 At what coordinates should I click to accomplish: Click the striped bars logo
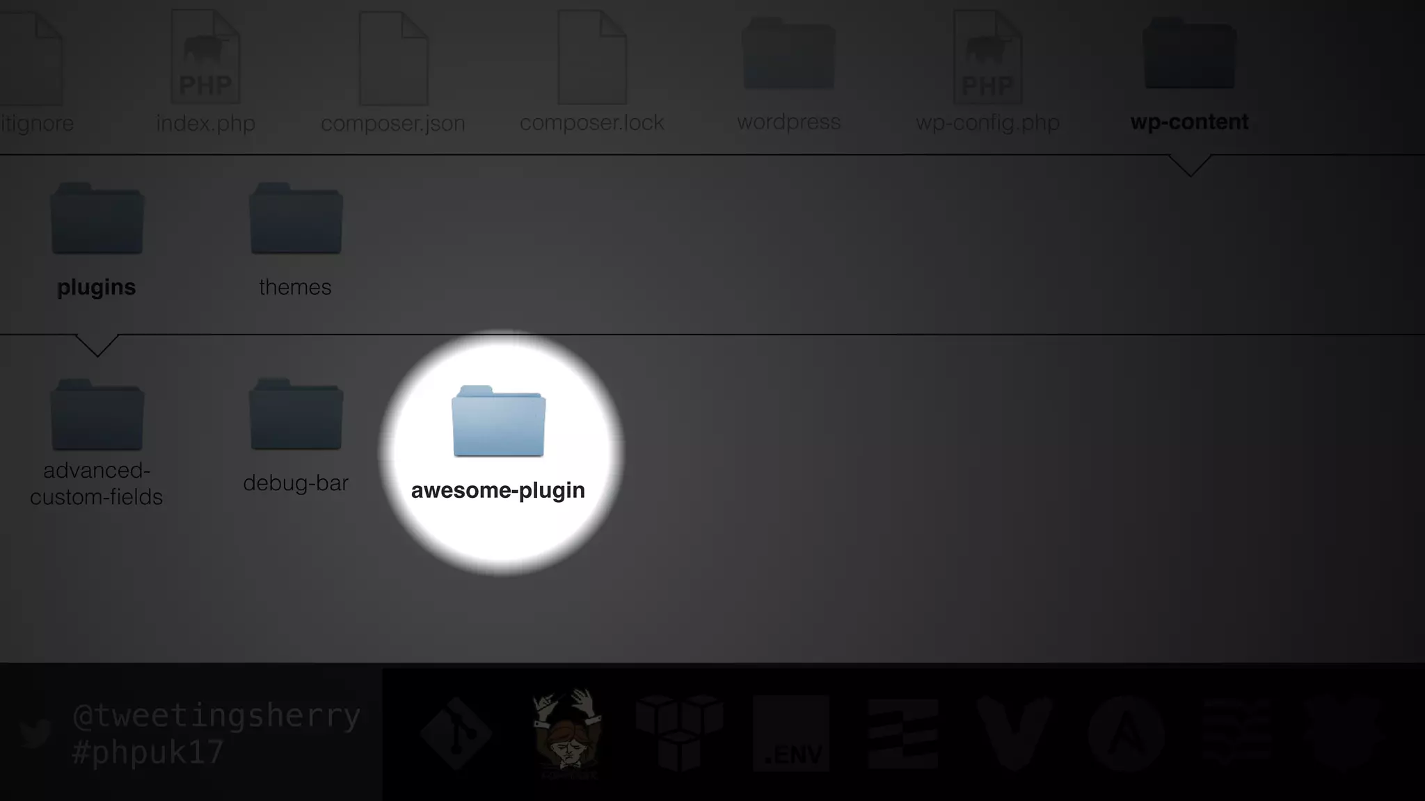[902, 734]
